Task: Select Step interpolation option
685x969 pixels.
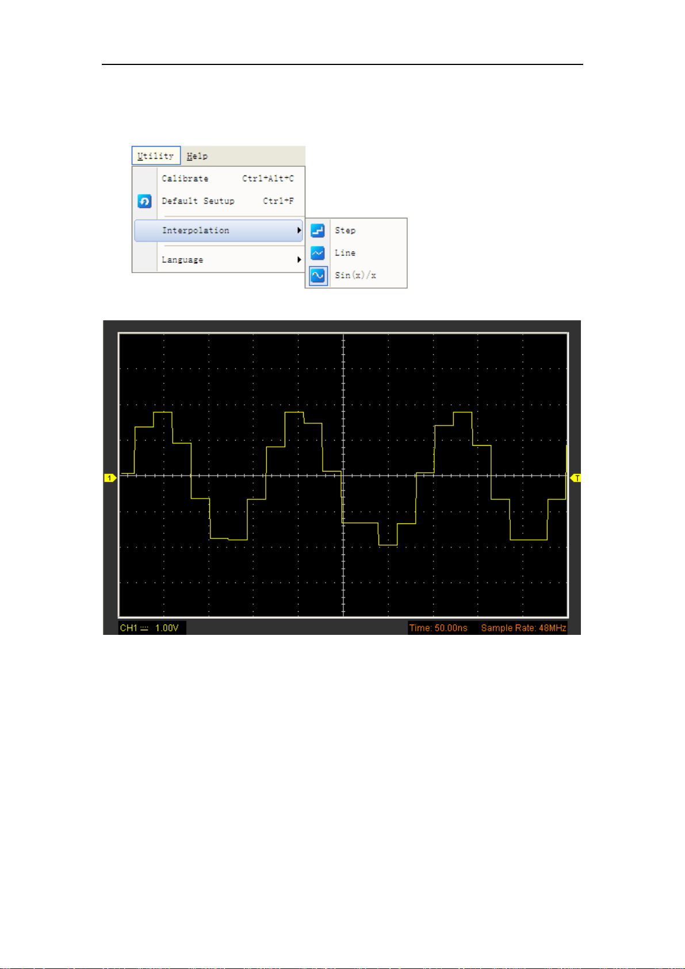Action: pos(356,231)
